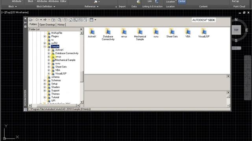Open the Back history dropdown arrow
Screen dimensions: 252x141
tap(41, 20)
